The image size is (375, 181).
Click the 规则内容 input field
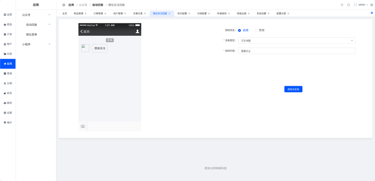(x=297, y=51)
